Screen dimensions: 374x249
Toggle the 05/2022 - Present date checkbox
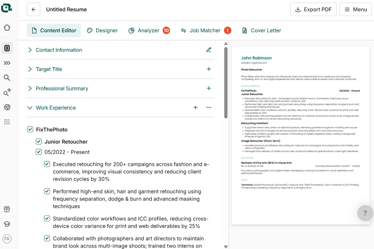coord(39,152)
